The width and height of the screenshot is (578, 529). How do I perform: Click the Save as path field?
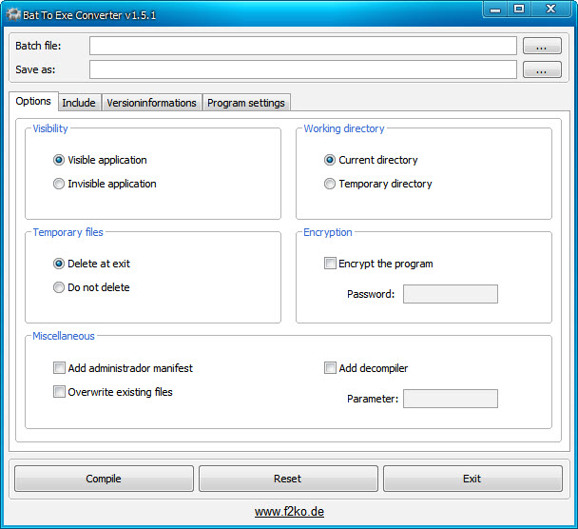click(302, 69)
